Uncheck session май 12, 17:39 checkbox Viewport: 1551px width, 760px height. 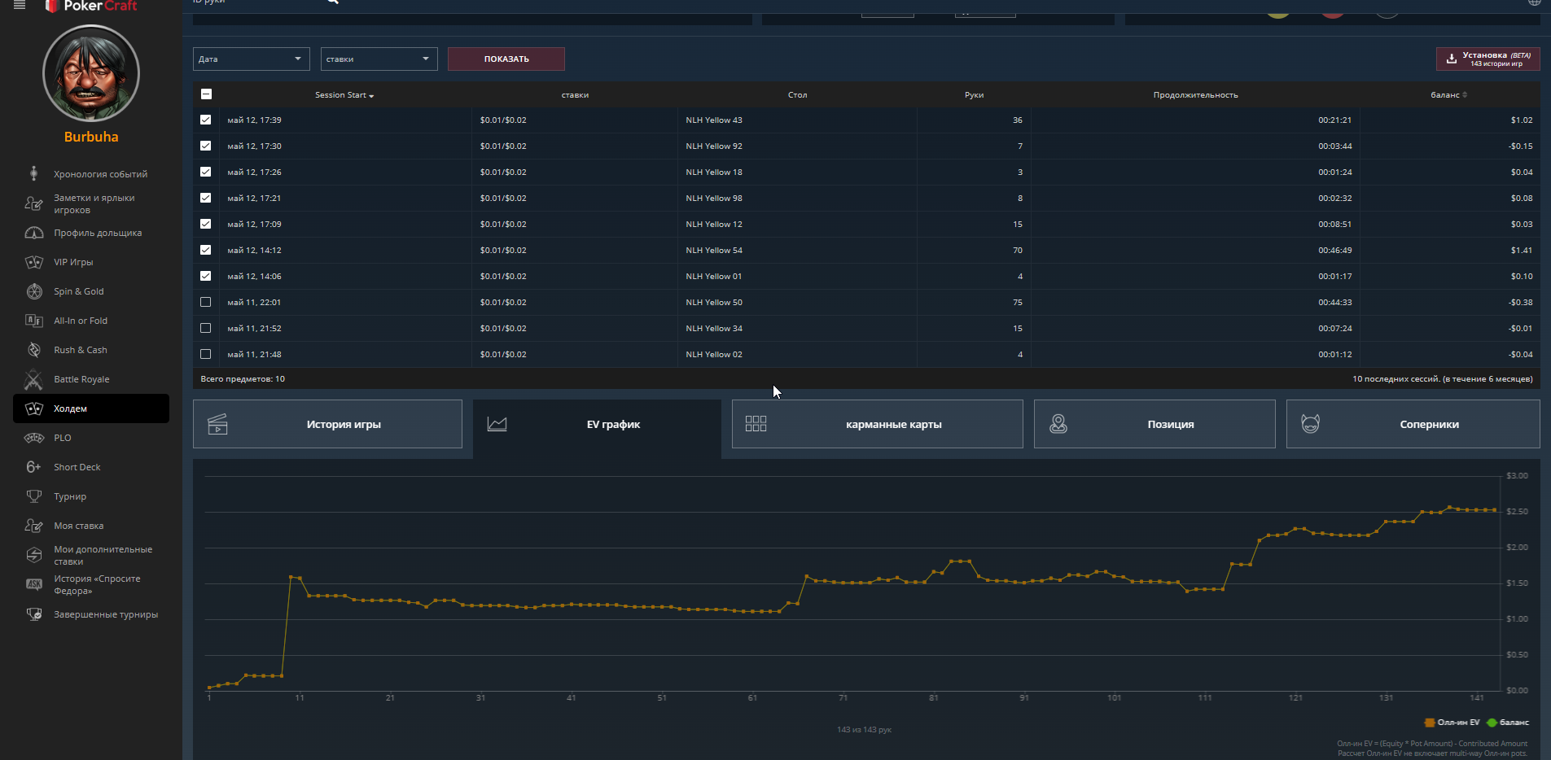(x=206, y=120)
